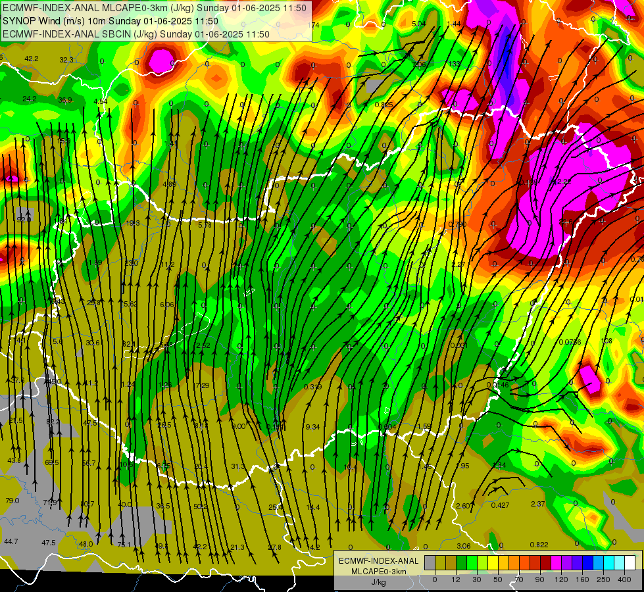Click the map value 5.78
Screen dimensions: 644x592
(x=205, y=225)
